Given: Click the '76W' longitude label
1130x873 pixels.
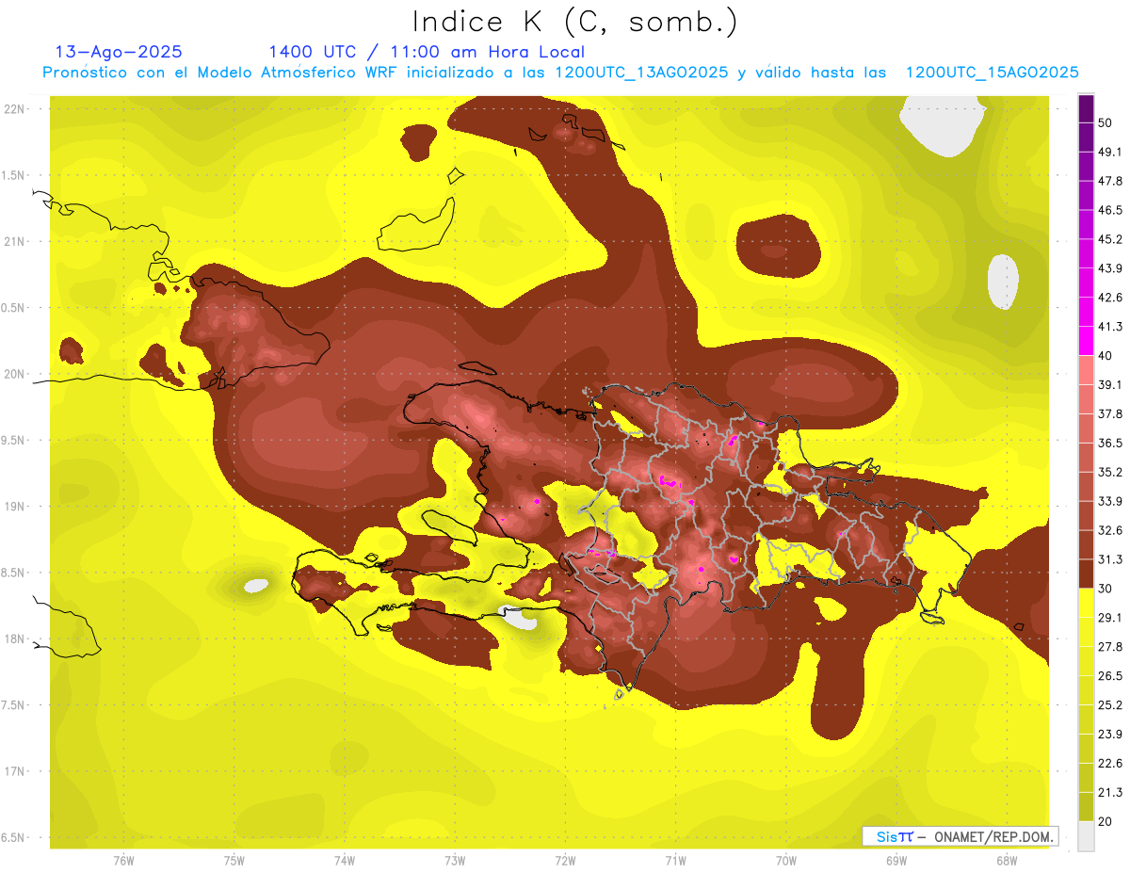Looking at the screenshot, I should pyautogui.click(x=123, y=860).
